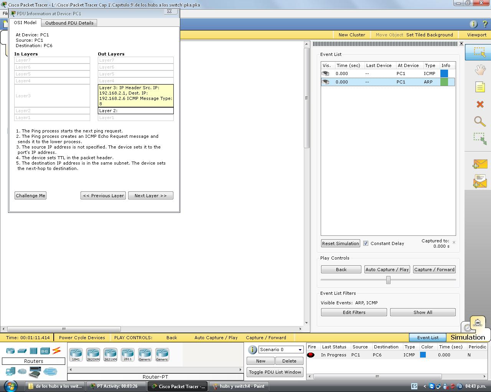Click the green ARP info color square
The height and width of the screenshot is (392, 491).
click(444, 82)
